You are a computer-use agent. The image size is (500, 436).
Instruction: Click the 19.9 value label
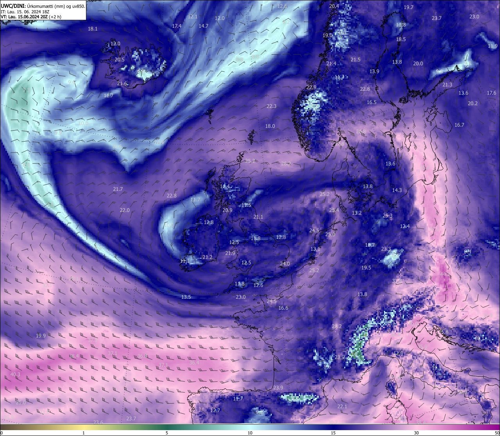click(x=41, y=336)
